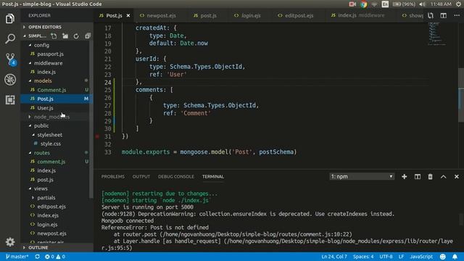Switch to the newpost.ejs tab
Viewport: 464px width, 261px height.
pyautogui.click(x=158, y=15)
